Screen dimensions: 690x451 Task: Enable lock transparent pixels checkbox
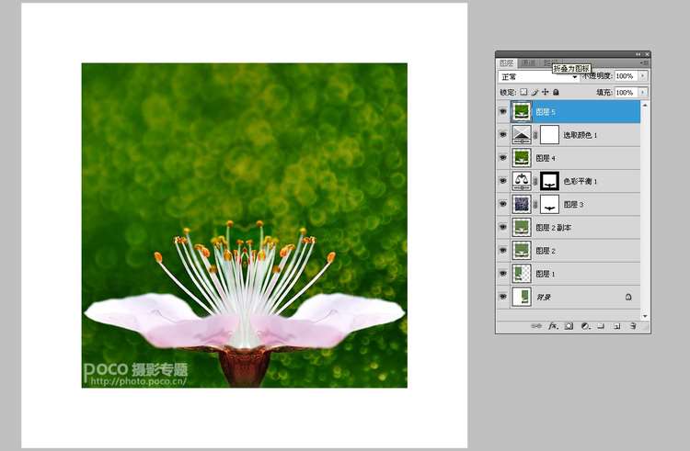523,93
